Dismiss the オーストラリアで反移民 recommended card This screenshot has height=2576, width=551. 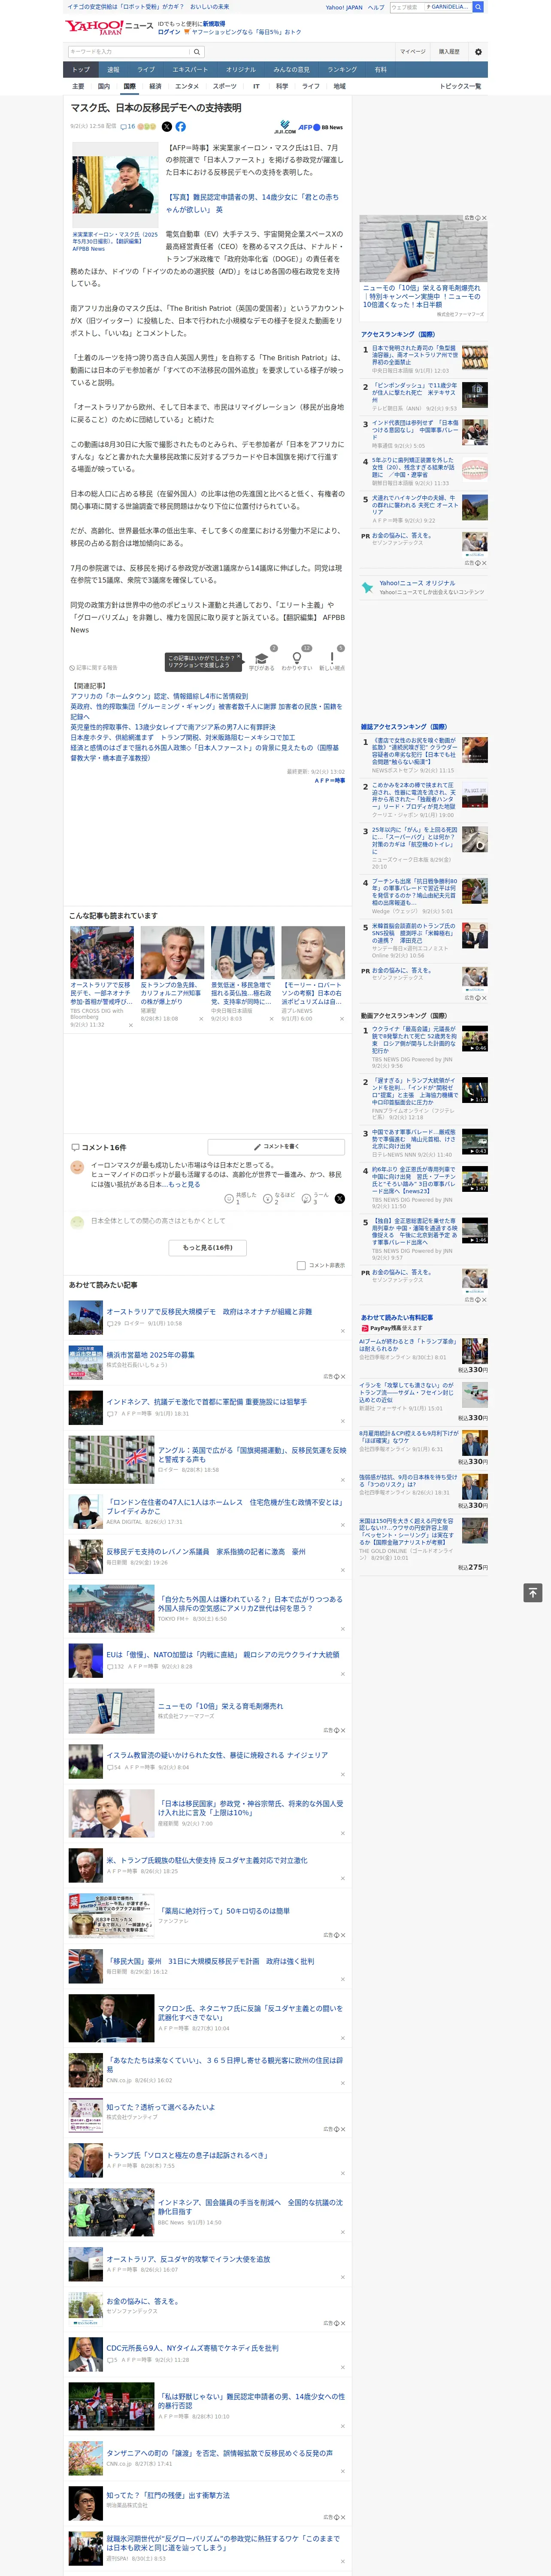130,1025
